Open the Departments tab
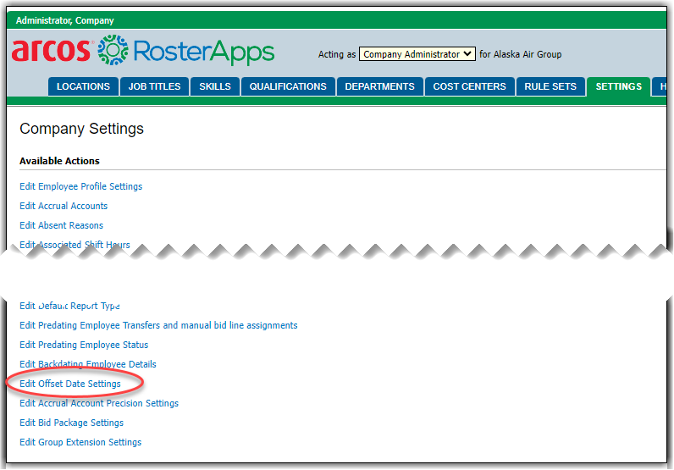This screenshot has height=470, width=674. [379, 86]
